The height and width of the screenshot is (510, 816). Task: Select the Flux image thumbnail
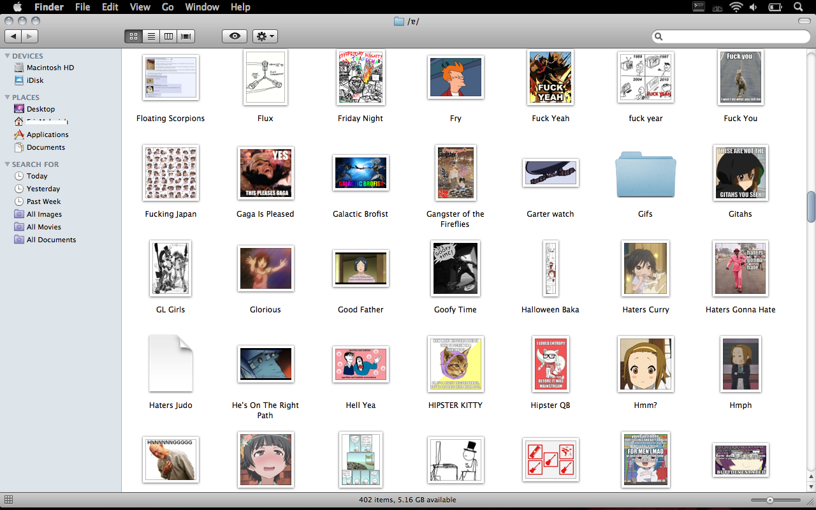pyautogui.click(x=265, y=77)
